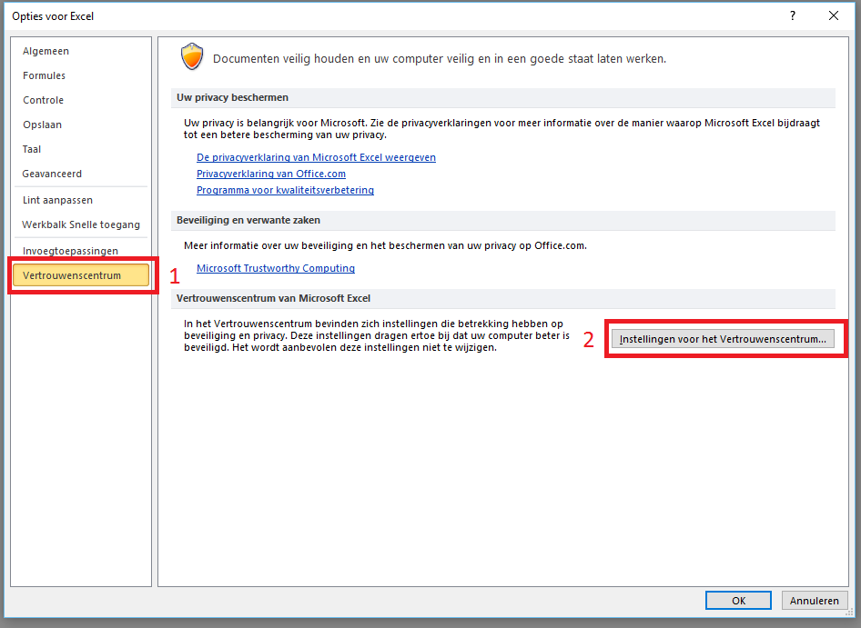The image size is (861, 628).
Task: Click the Beveiliging en verwante zaken heading
Action: click(248, 221)
